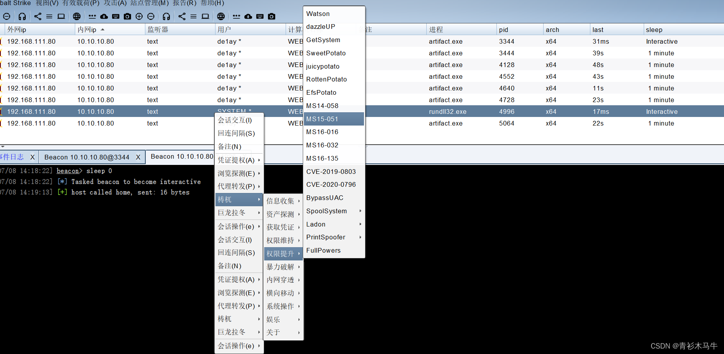Click the rightmost globe icon in toolbar
The image size is (724, 354).
coord(221,16)
